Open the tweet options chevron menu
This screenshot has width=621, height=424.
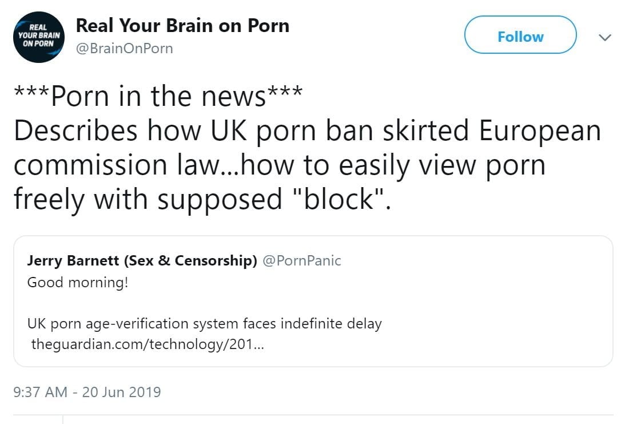tap(604, 37)
